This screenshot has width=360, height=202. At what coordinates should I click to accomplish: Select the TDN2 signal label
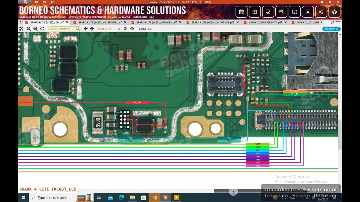258,166
